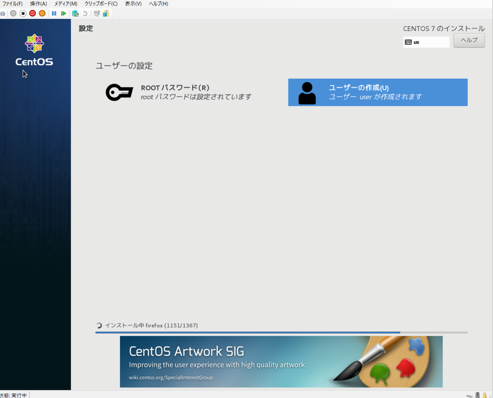Screen dimensions: 493x398
Task: Click the installation progress bar
Action: pyautogui.click(x=281, y=333)
